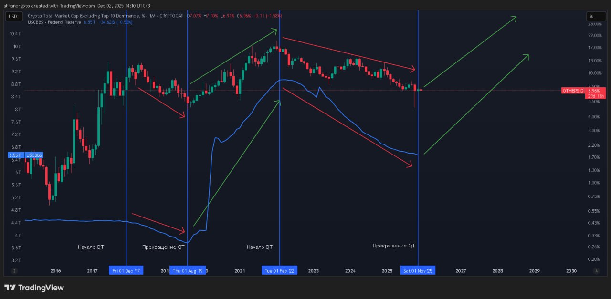The height and width of the screenshot is (299, 611).
Task: Click the 29d 13h countdown tag
Action: (x=595, y=96)
